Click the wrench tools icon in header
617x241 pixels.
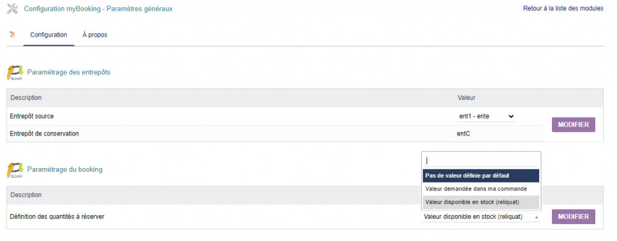point(11,8)
